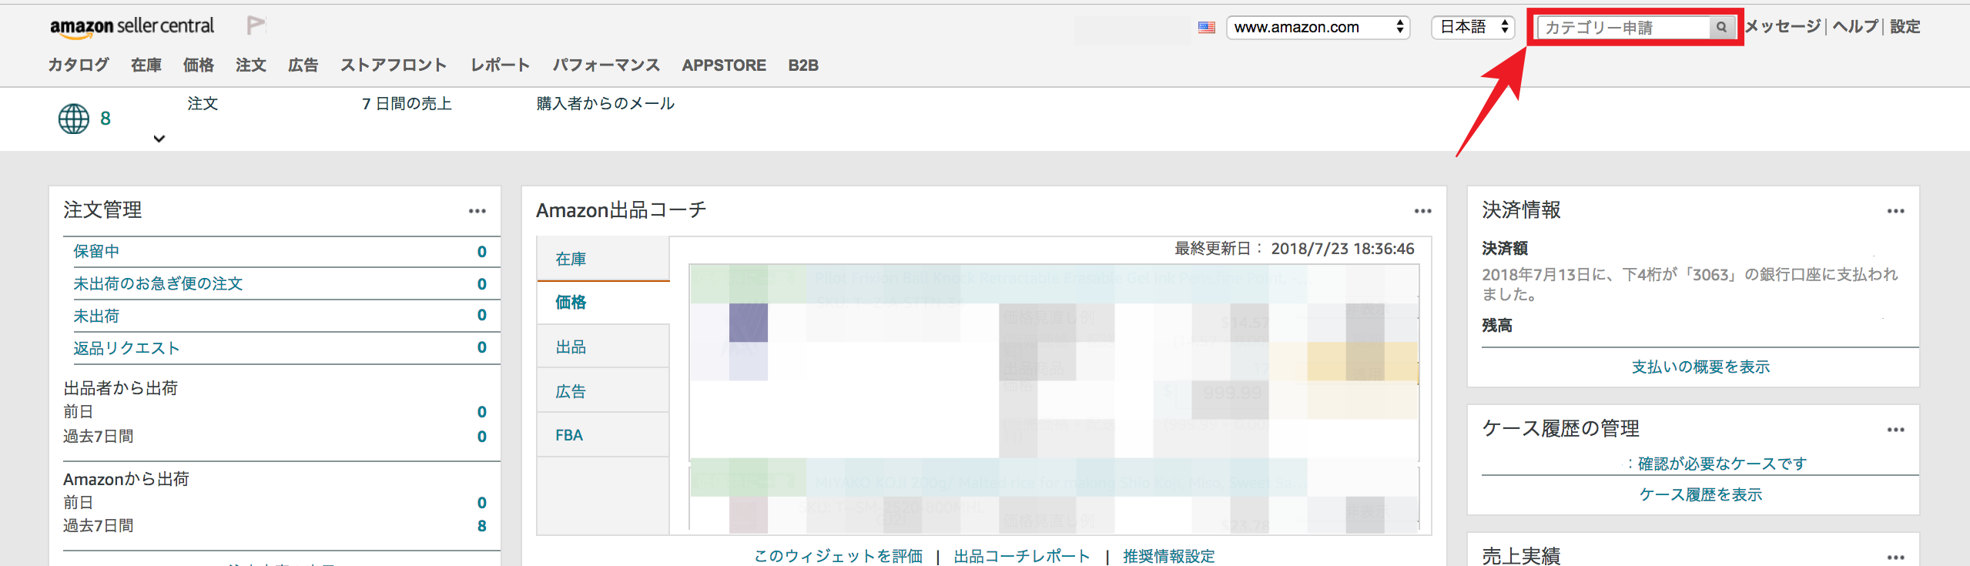Open the 売上実績 widget options menu
Image resolution: width=1970 pixels, height=566 pixels.
1895,557
